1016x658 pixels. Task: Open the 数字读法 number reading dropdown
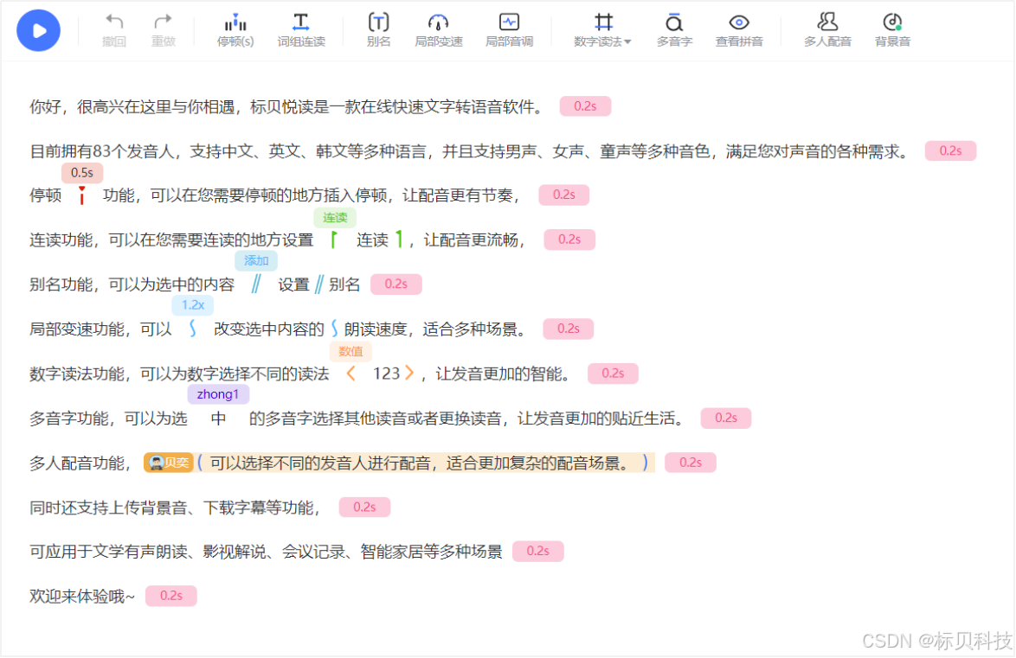(x=602, y=30)
